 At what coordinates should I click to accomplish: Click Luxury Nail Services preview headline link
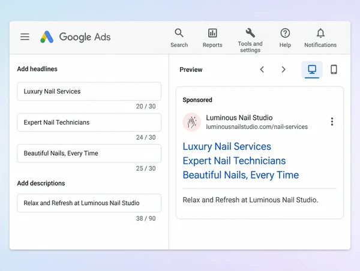(x=227, y=146)
